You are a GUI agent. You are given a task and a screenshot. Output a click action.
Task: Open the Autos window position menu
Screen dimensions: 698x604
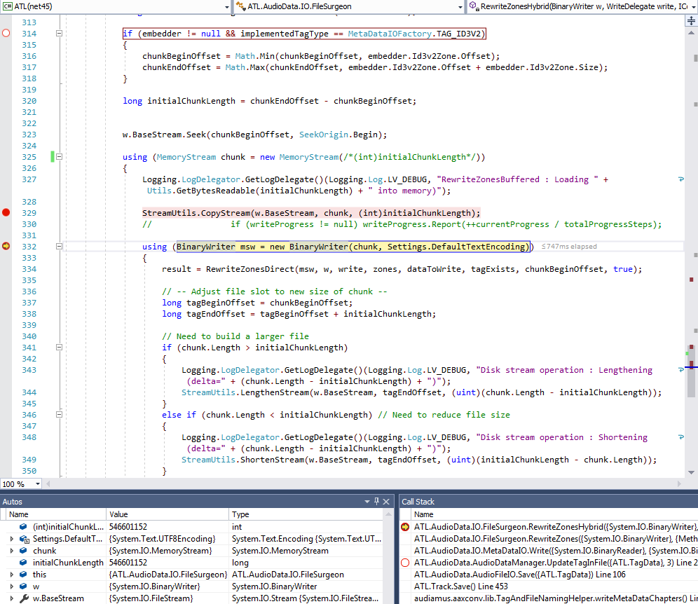pyautogui.click(x=367, y=501)
